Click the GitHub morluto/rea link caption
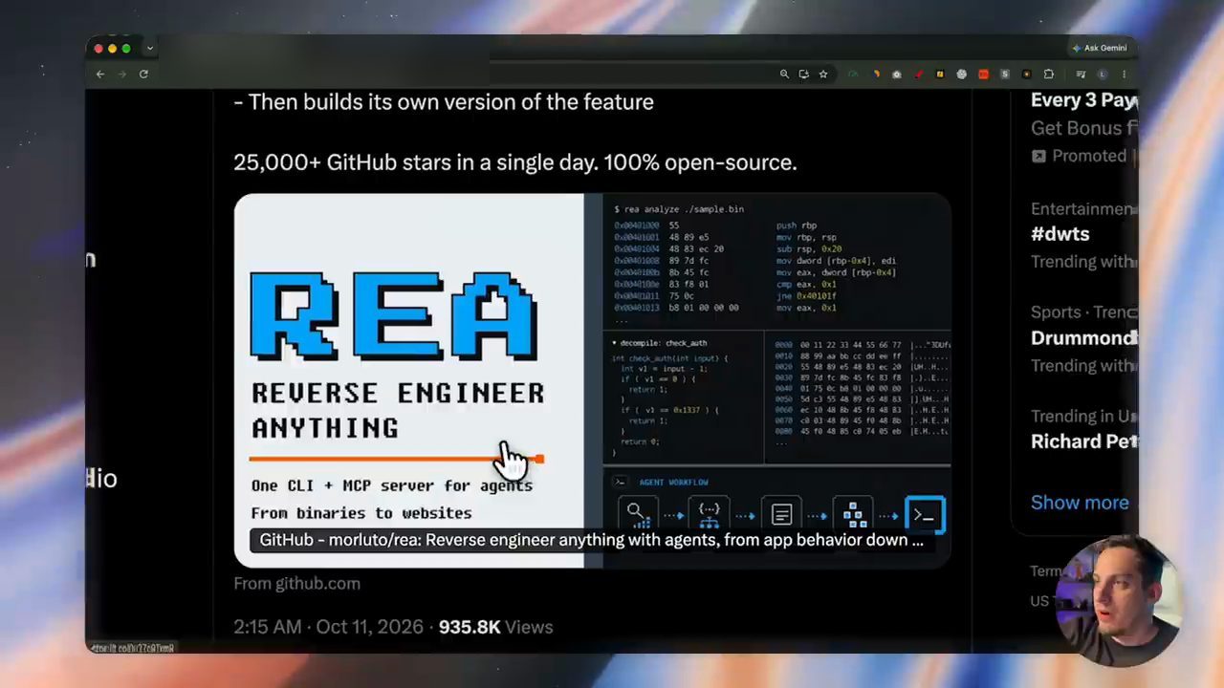Screen dimensions: 1224x688 [591, 540]
